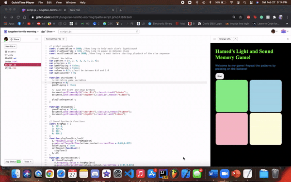Image resolution: width=291 pixels, height=182 pixels.
Task: Open the Learn to Code bookmark
Action: (x=266, y=24)
